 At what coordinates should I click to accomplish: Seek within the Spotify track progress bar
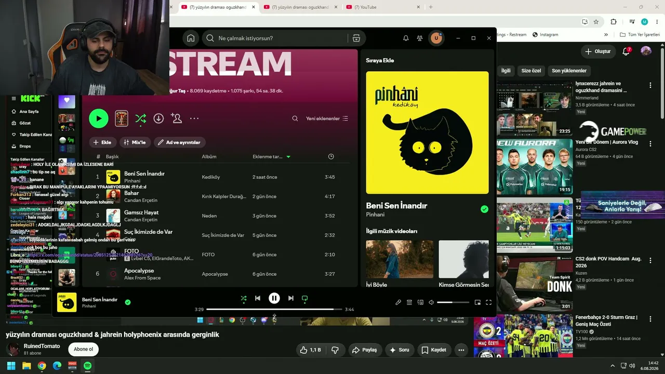tap(274, 310)
